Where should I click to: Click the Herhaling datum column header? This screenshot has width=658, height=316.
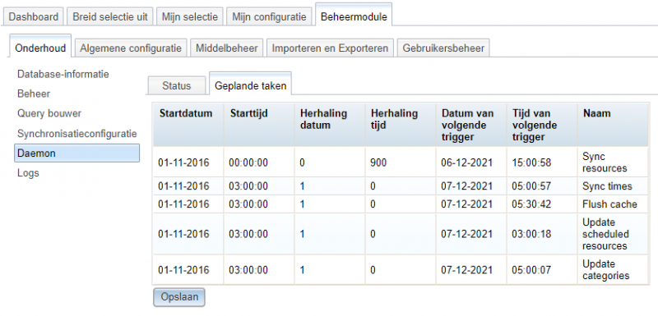[x=330, y=125]
